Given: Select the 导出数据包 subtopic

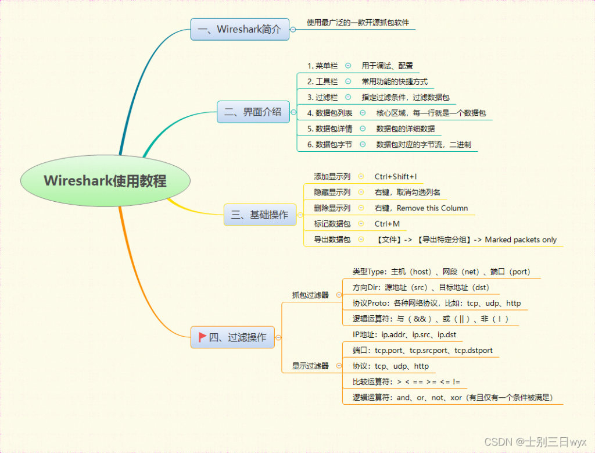Looking at the screenshot, I should point(332,239).
